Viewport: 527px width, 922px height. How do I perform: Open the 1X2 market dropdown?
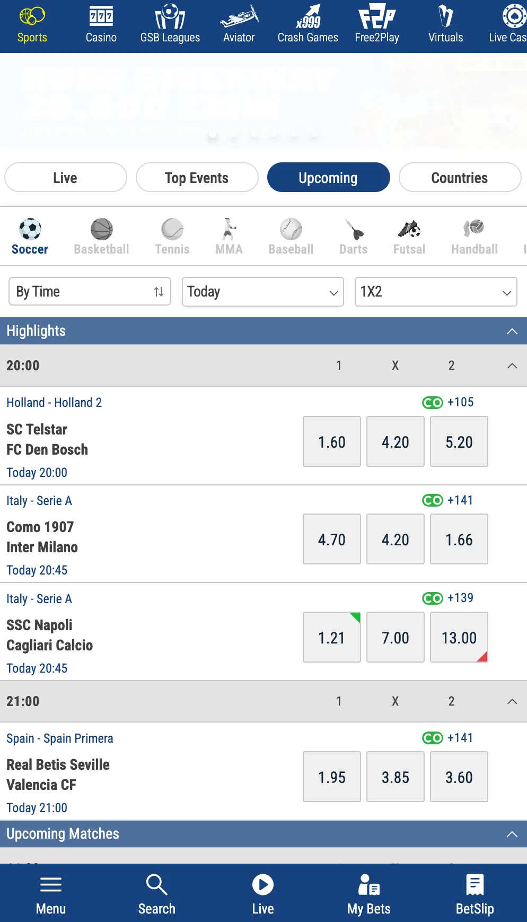tap(435, 292)
